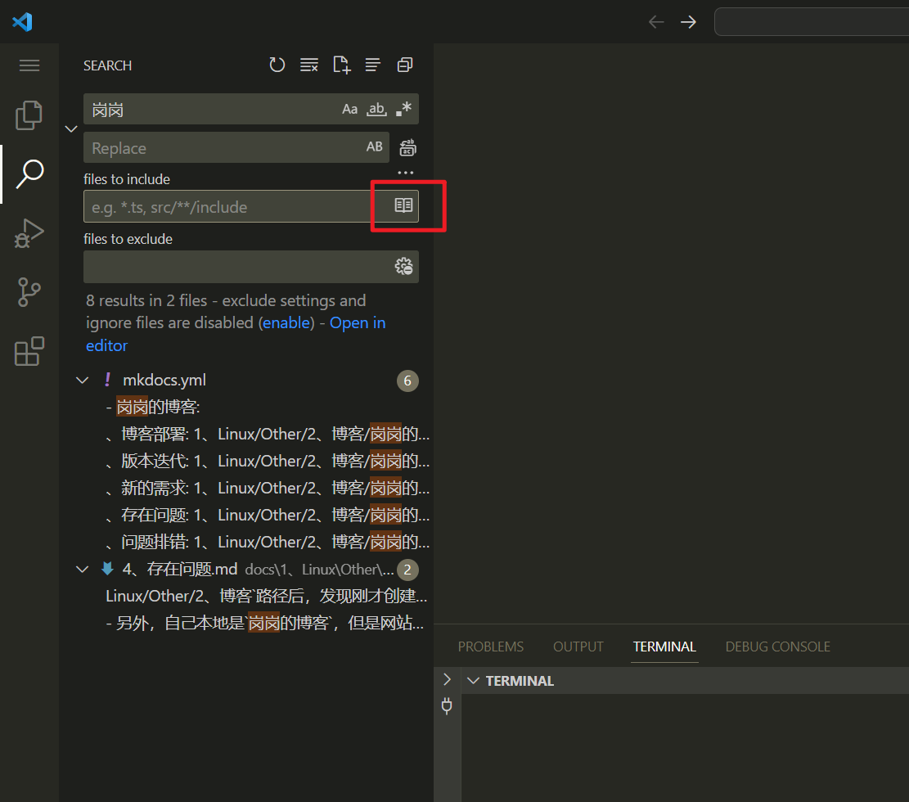This screenshot has width=909, height=802.
Task: Refresh the search results
Action: [277, 65]
